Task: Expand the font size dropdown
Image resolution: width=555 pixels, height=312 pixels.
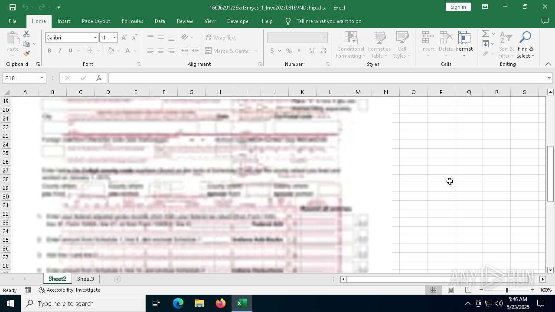Action: pyautogui.click(x=115, y=38)
